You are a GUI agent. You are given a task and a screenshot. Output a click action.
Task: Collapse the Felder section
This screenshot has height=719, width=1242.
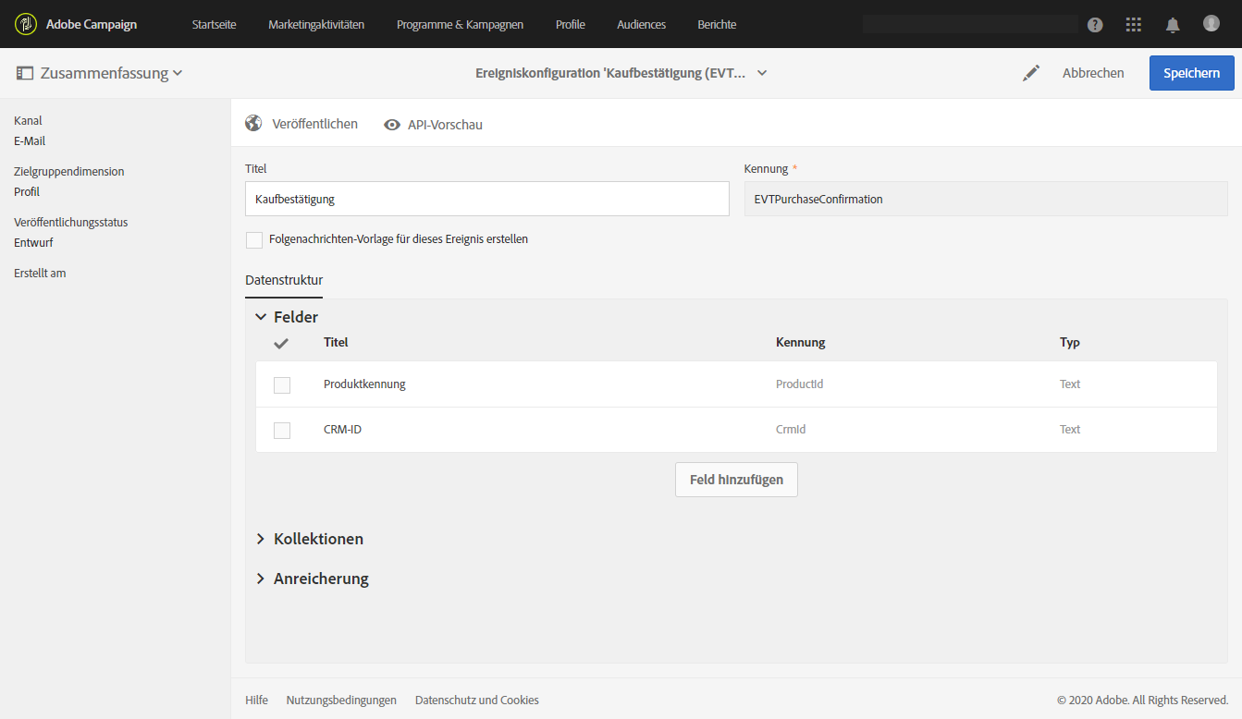pos(261,317)
